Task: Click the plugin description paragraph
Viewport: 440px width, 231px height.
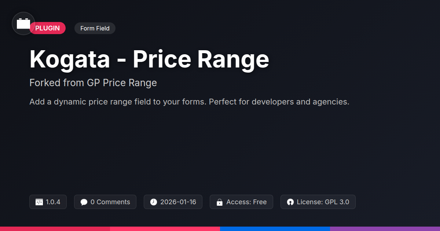Action: tap(189, 102)
